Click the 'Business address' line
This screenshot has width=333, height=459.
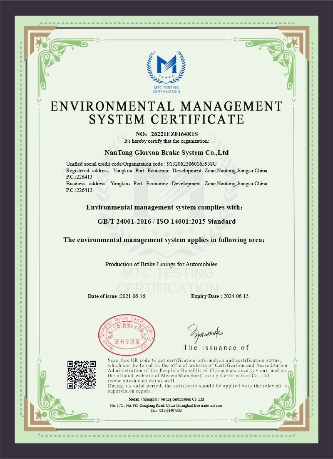click(x=166, y=184)
